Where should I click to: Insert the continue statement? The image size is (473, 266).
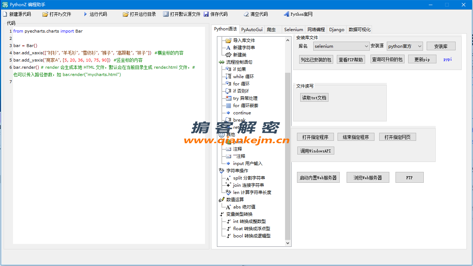242,113
